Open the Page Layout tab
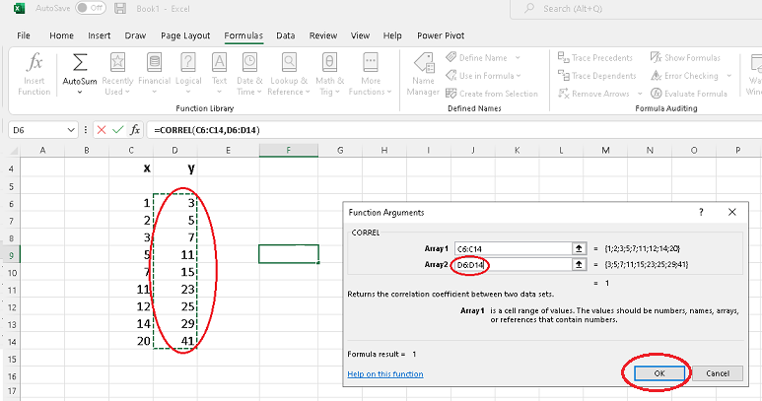Image resolution: width=762 pixels, height=401 pixels. (185, 35)
